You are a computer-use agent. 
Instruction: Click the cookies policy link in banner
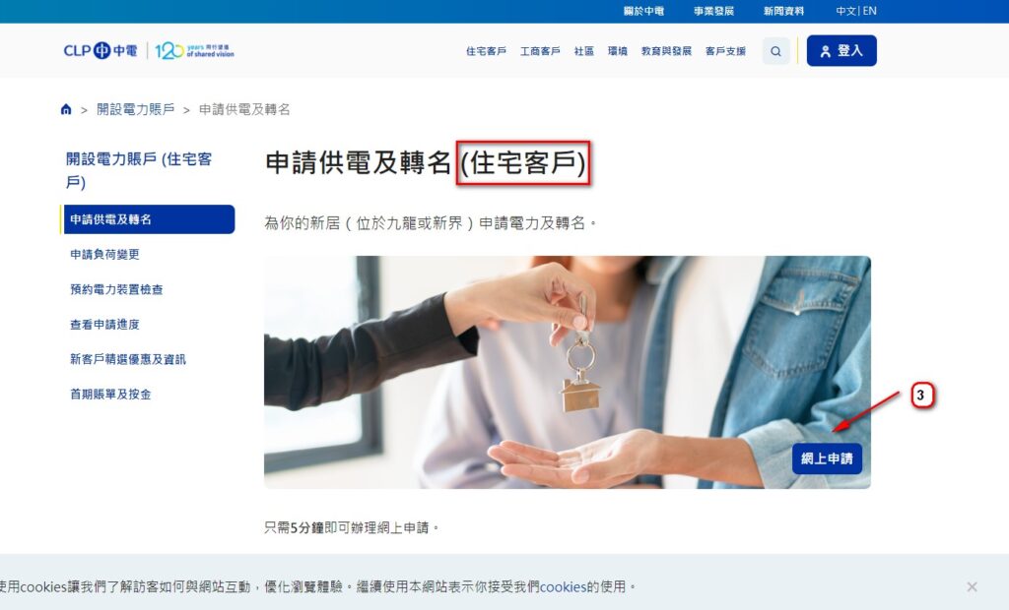pos(563,586)
